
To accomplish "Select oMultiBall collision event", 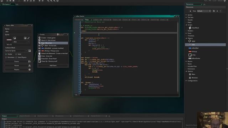I will (53, 48).
